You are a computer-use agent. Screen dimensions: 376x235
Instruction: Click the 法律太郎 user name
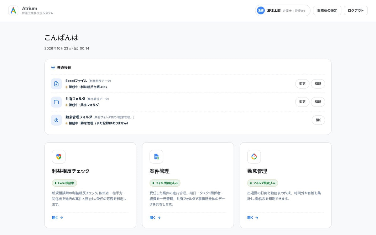pyautogui.click(x=274, y=10)
